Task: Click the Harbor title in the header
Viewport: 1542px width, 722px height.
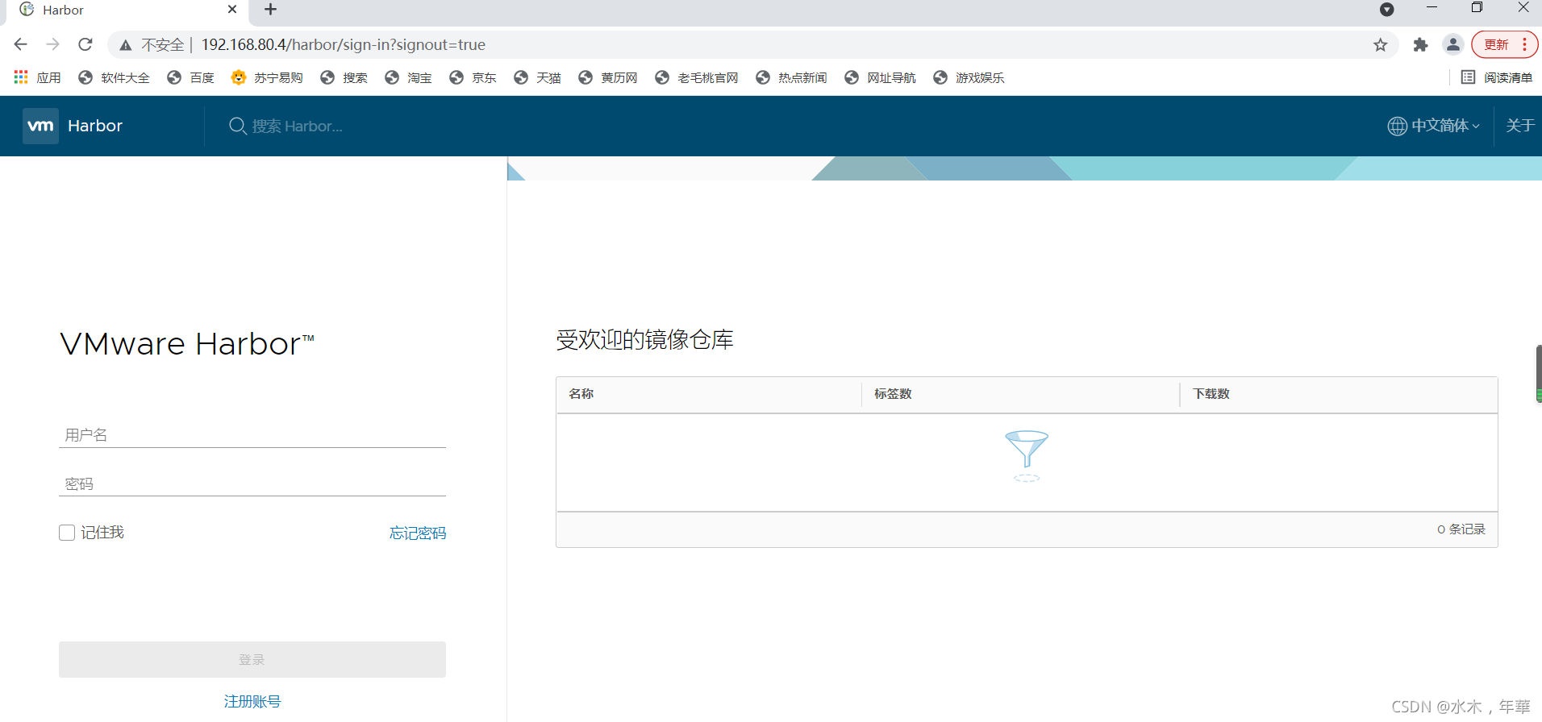Action: [95, 126]
